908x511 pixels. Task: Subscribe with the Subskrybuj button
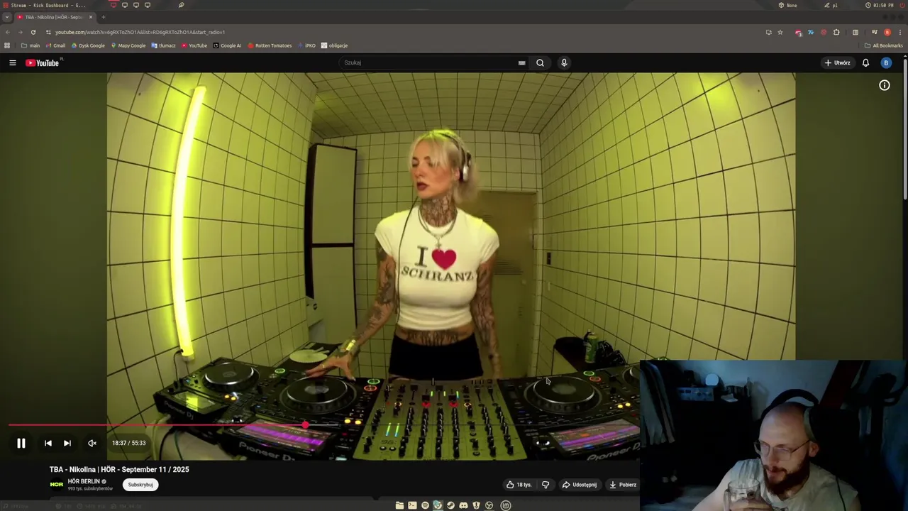tap(140, 485)
